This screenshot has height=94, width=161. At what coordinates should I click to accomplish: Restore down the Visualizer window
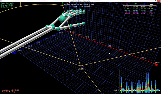point(156,1)
